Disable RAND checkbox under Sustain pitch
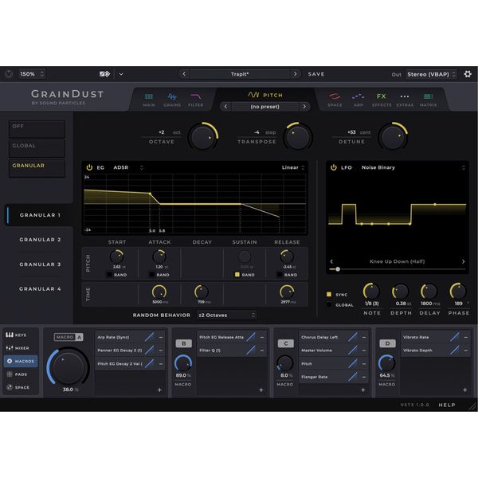 pyautogui.click(x=237, y=274)
